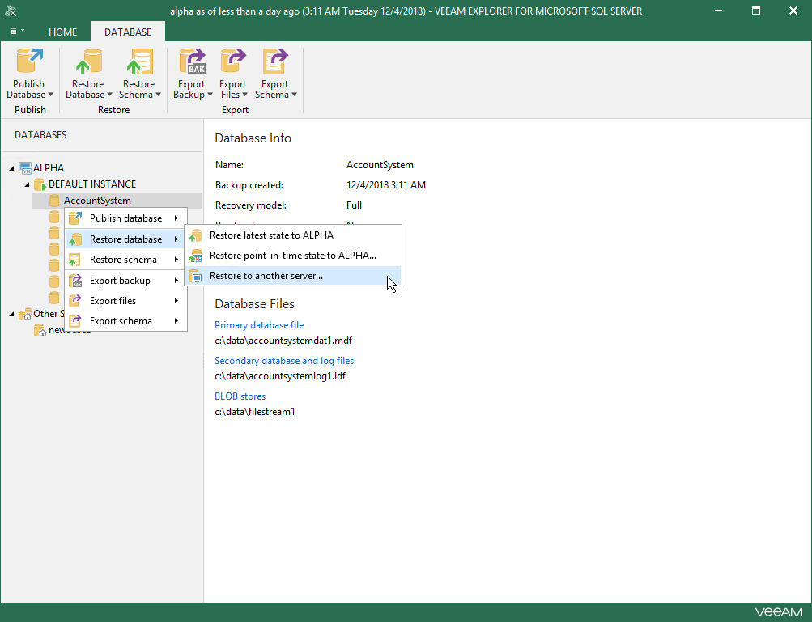The width and height of the screenshot is (812, 622).
Task: Click Restore latest state to ALPHA
Action: pyautogui.click(x=293, y=235)
